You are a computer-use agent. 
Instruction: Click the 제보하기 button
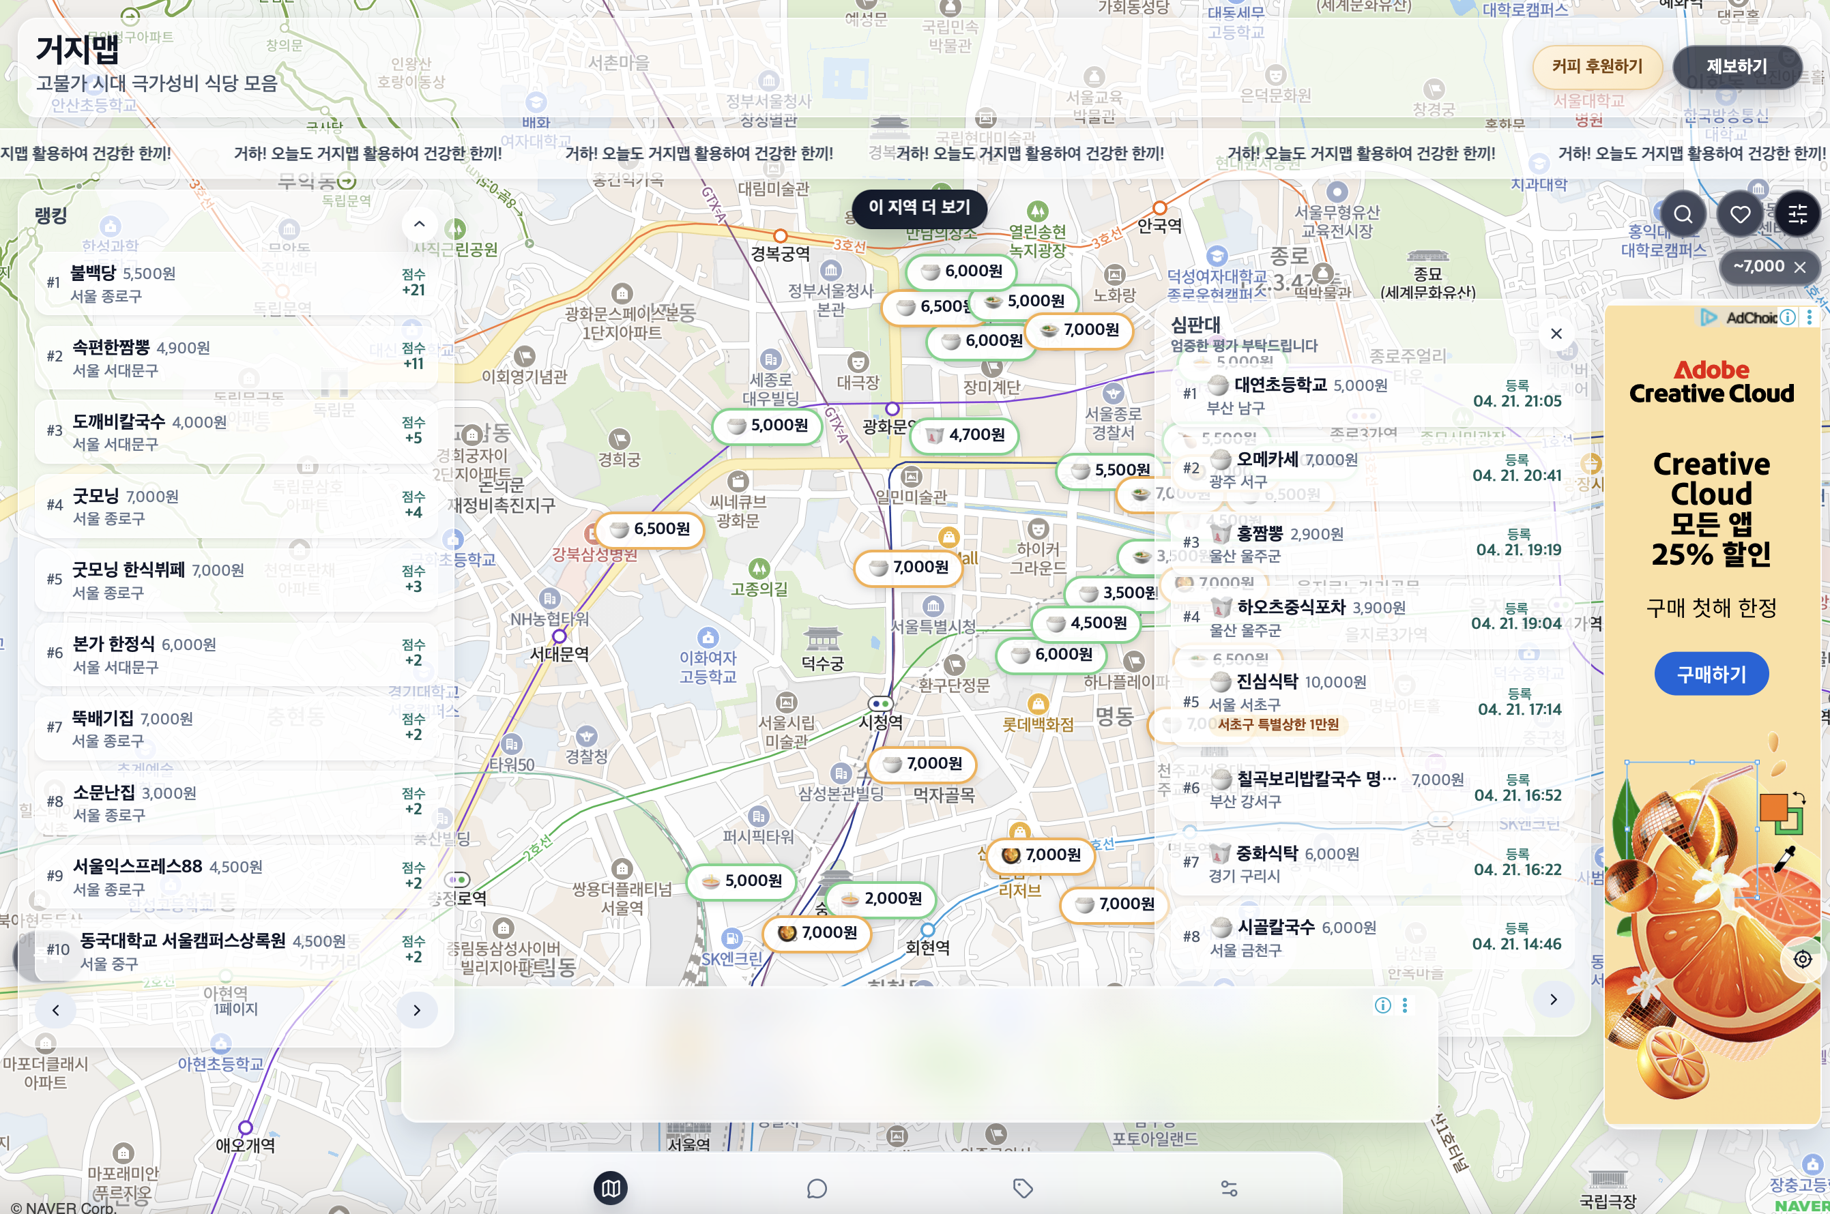(x=1737, y=67)
